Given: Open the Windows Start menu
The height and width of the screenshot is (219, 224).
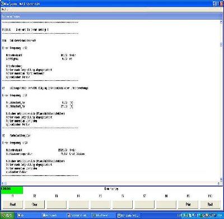Looking at the screenshot, I should (x=7, y=216).
